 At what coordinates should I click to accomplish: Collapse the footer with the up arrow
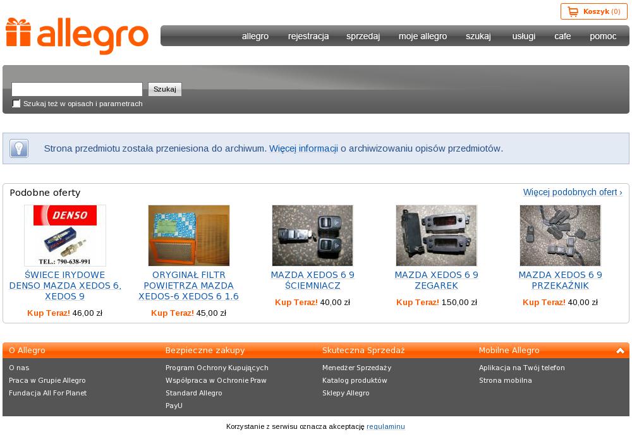pyautogui.click(x=620, y=351)
